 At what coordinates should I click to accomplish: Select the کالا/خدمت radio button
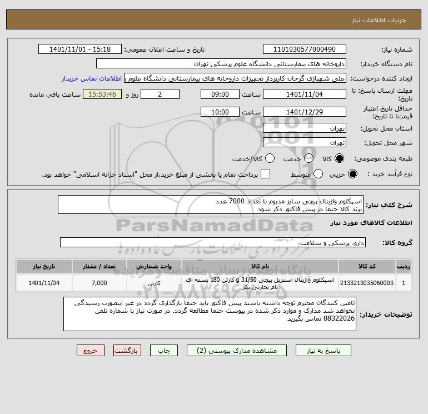coord(270,158)
